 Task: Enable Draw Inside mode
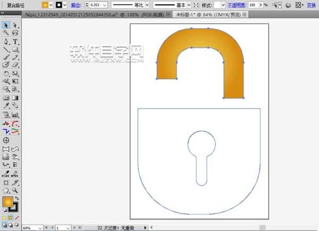(x=16, y=225)
